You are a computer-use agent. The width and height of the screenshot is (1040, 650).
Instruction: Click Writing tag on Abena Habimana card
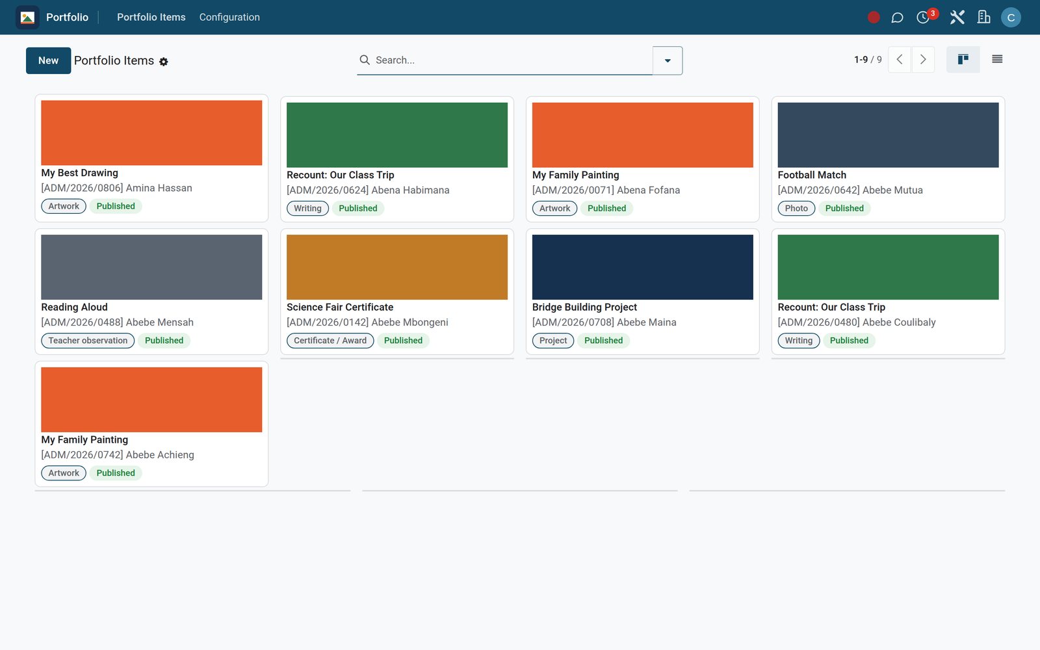pyautogui.click(x=307, y=209)
